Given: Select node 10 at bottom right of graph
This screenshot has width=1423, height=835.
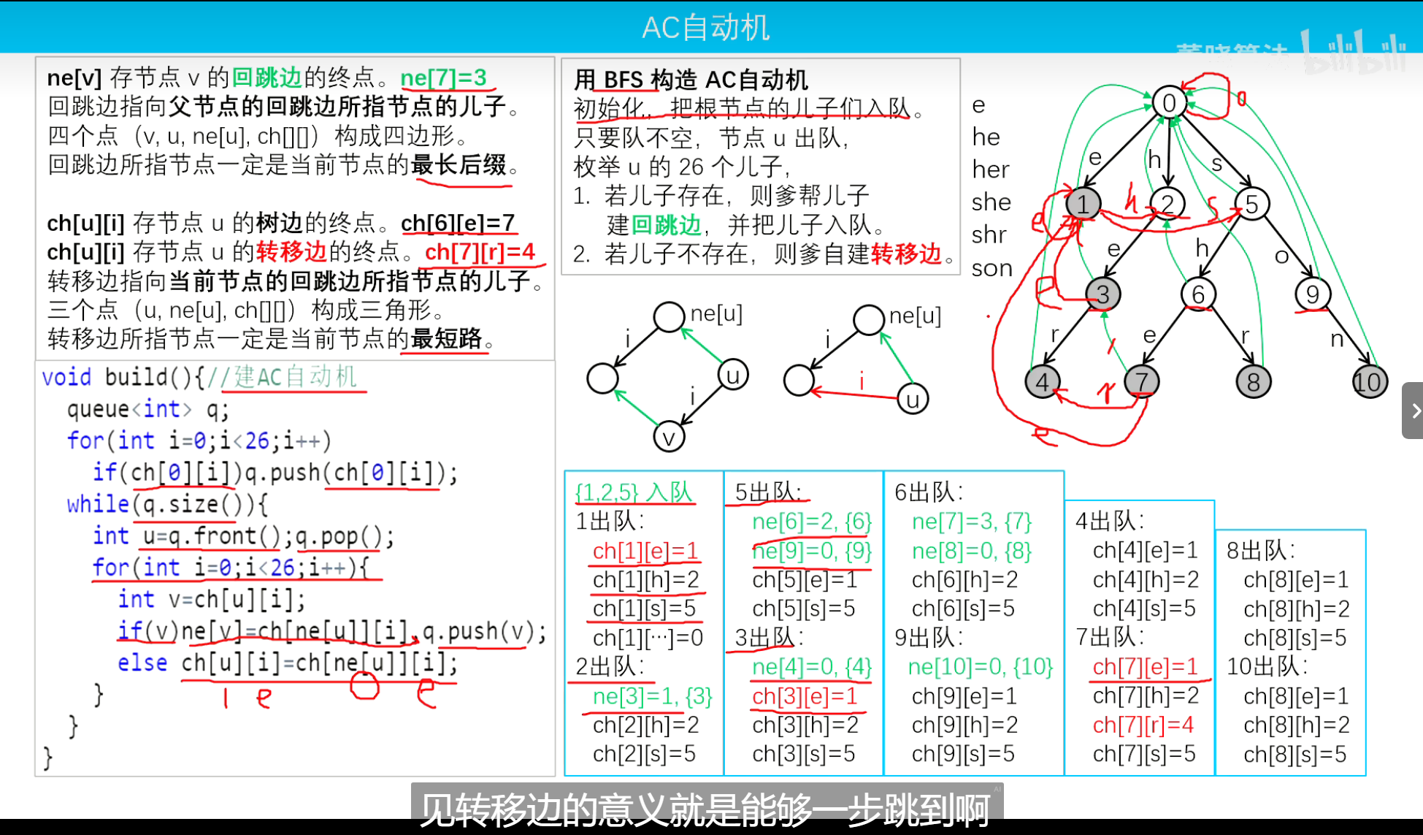Looking at the screenshot, I should pos(1370,381).
